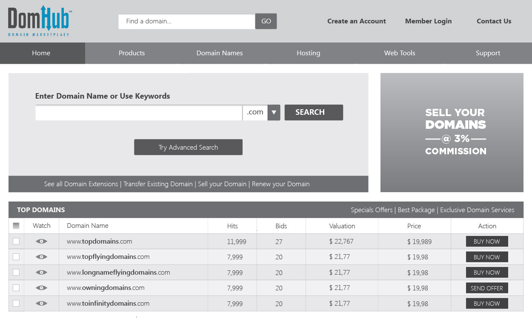This screenshot has height=318, width=532.
Task: Click the DomHub logo
Action: pyautogui.click(x=40, y=21)
